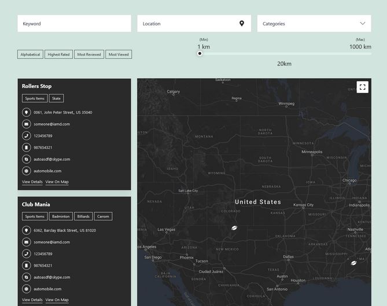The height and width of the screenshot is (306, 387).
Task: Click email icon for Rollers Stop
Action: coord(27,124)
